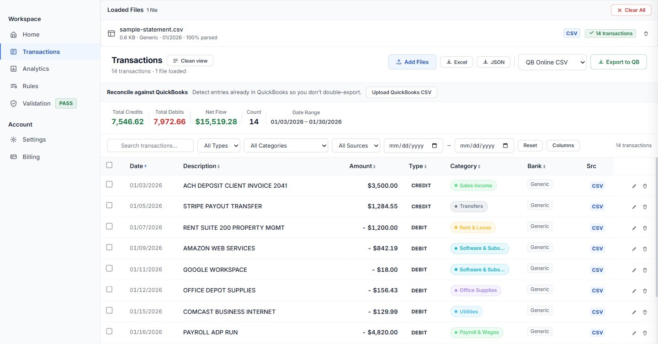Edit the STRIPE PAYOUT TRANSFER transaction
Image resolution: width=658 pixels, height=344 pixels.
pos(634,207)
